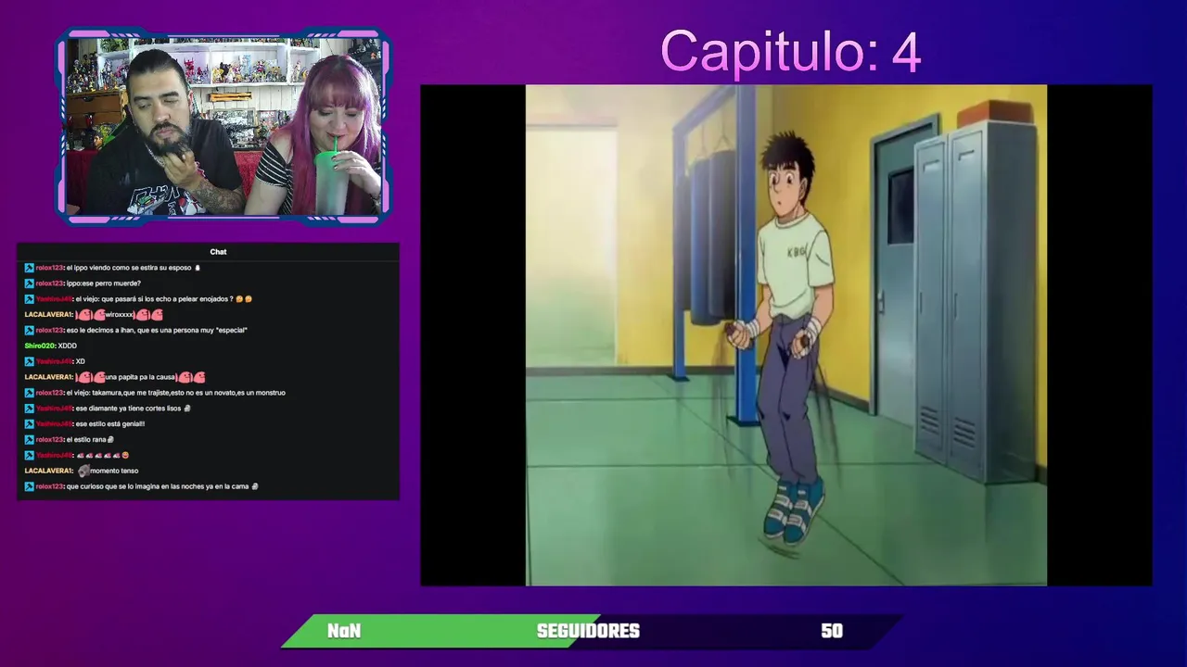Viewport: 1187px width, 667px height.
Task: Click the "50" goal number on followers bar
Action: pyautogui.click(x=832, y=631)
